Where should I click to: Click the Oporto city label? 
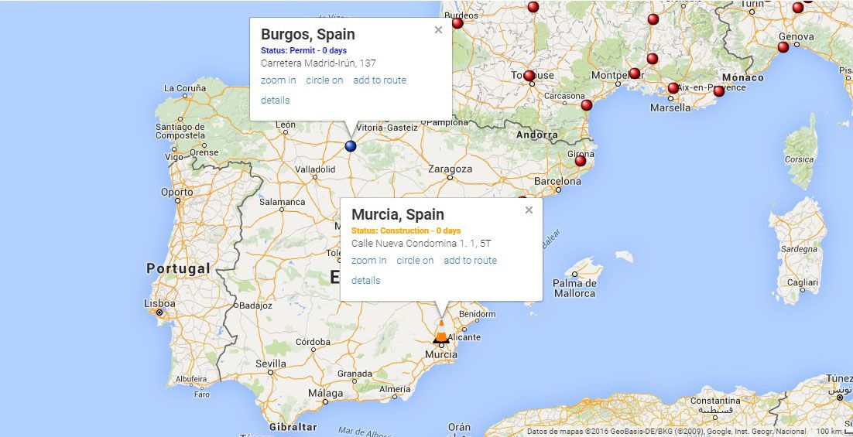coord(176,192)
